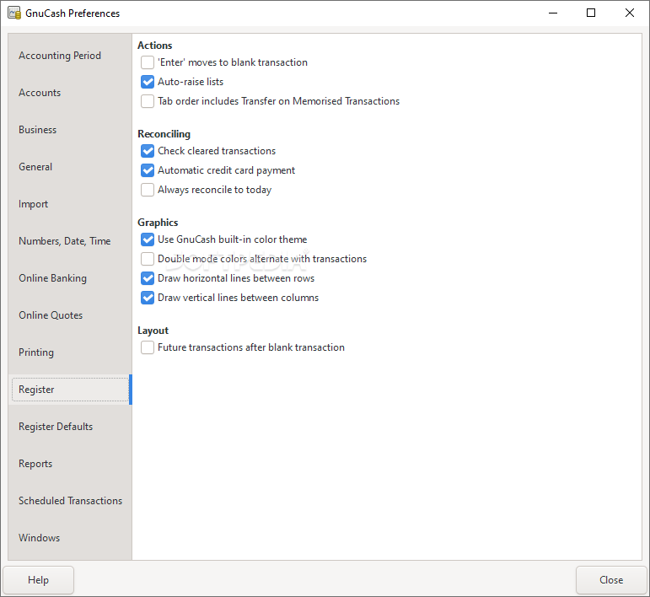Toggle Draw vertical lines between columns
This screenshot has height=597, width=650.
pyautogui.click(x=148, y=298)
